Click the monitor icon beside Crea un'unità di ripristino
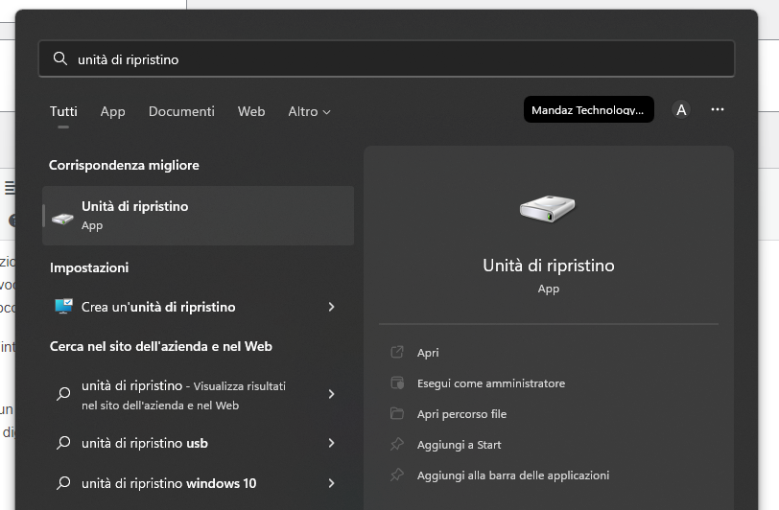The height and width of the screenshot is (510, 779). (63, 307)
